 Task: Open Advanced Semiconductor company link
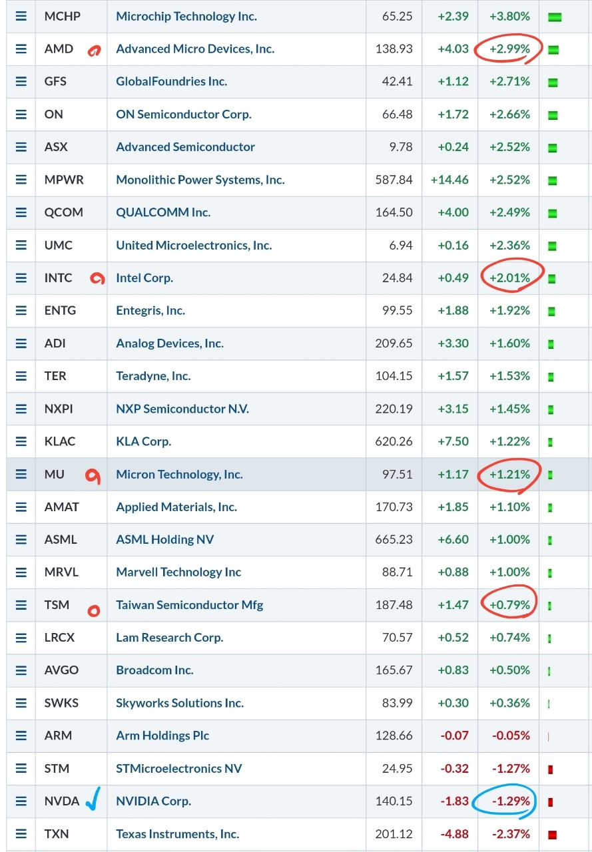point(186,147)
